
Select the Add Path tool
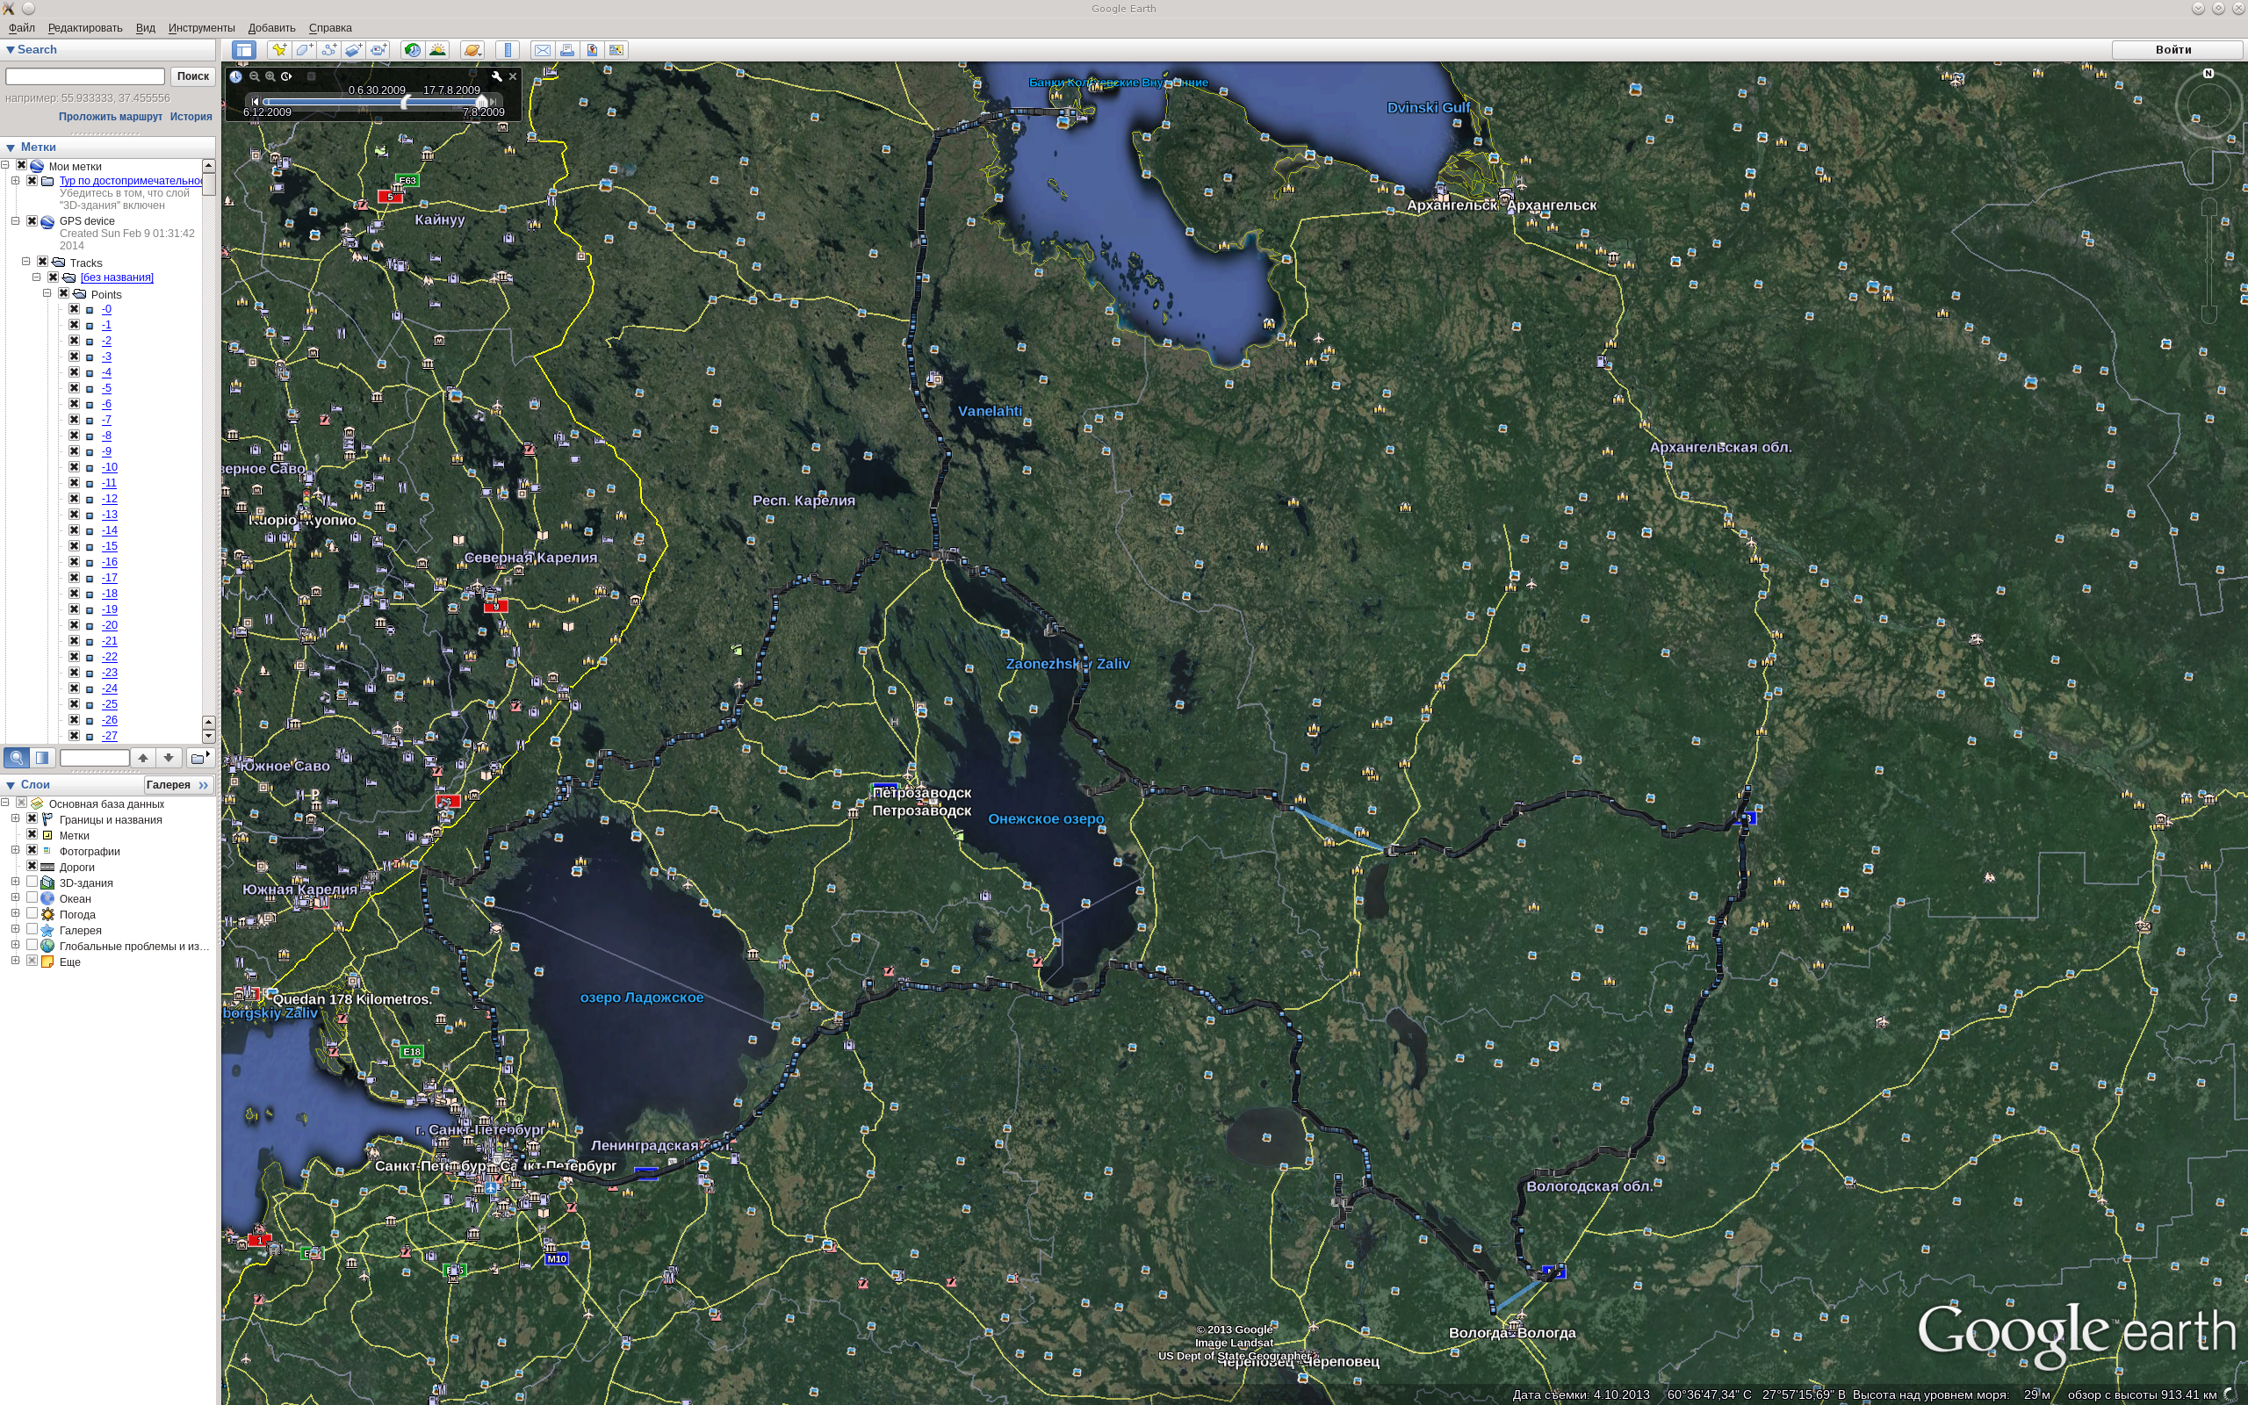(328, 50)
